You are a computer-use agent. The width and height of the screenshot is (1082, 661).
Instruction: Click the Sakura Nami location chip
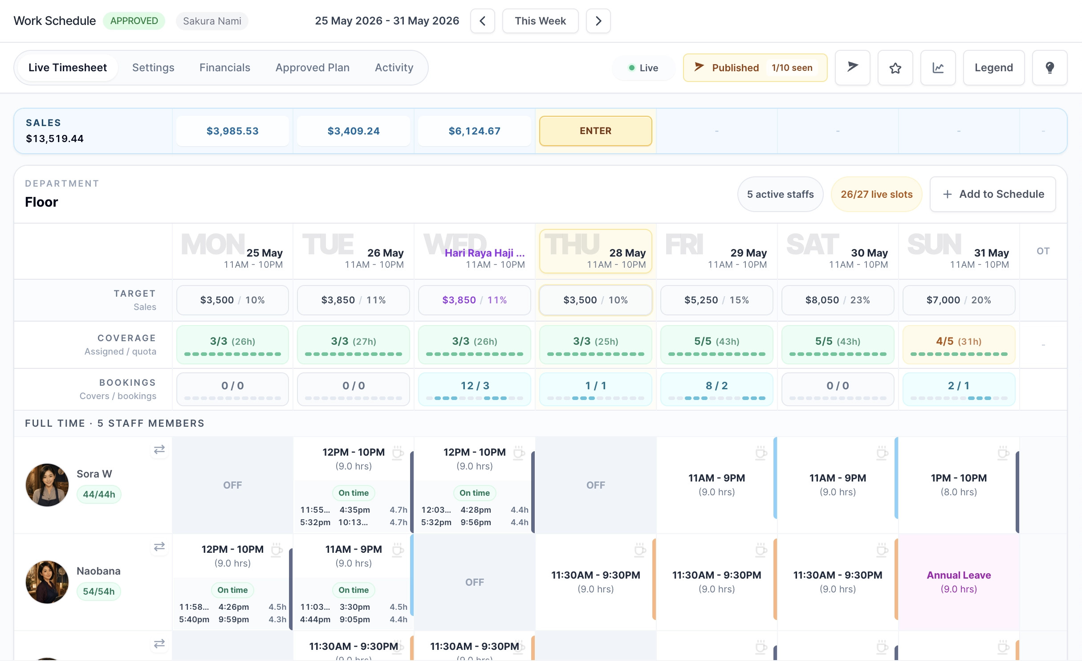tap(212, 21)
